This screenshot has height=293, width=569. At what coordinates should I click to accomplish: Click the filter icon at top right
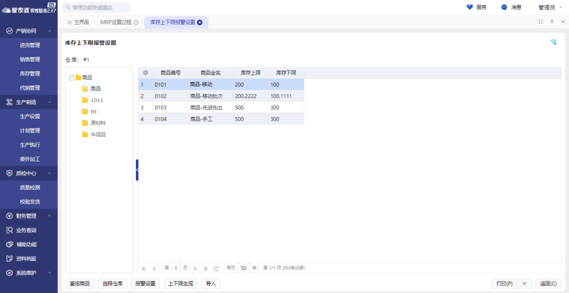554,43
